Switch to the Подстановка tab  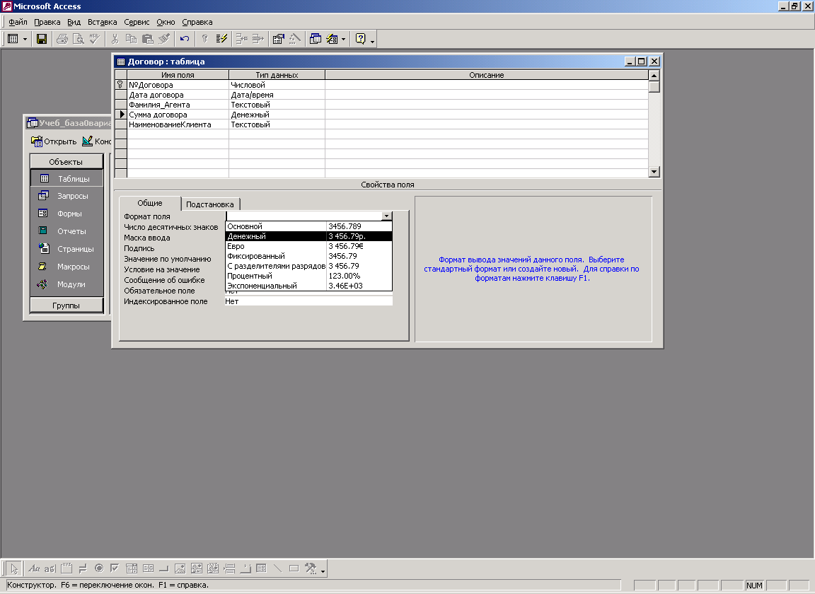point(210,204)
